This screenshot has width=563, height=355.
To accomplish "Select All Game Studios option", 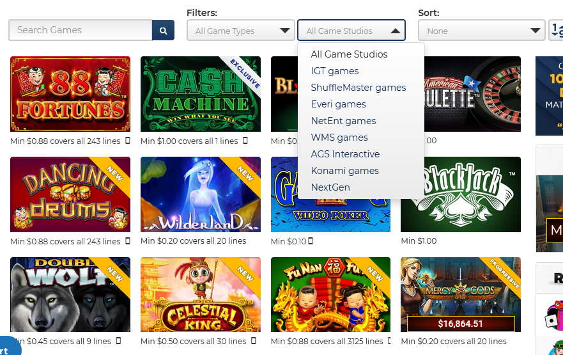I will [x=349, y=54].
